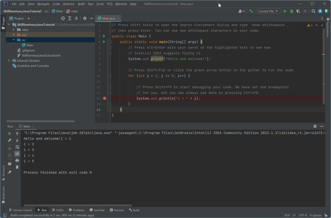The image size is (331, 218).
Task: Click the Run console horizontal scrollbar
Action: (x=78, y=205)
